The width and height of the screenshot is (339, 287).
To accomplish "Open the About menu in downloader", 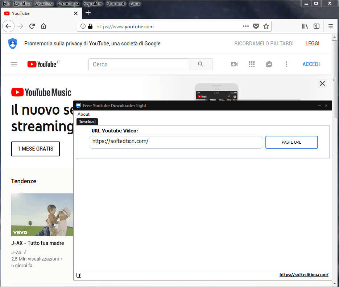I will click(x=83, y=114).
